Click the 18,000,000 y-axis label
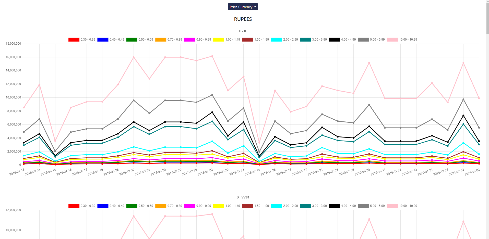Image resolution: width=489 pixels, height=239 pixels. click(13, 44)
